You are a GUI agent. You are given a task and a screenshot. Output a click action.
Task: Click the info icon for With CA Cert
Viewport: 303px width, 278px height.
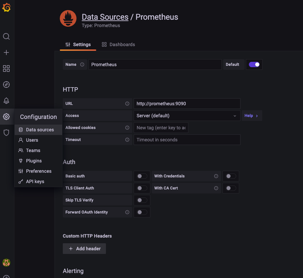coord(216,188)
